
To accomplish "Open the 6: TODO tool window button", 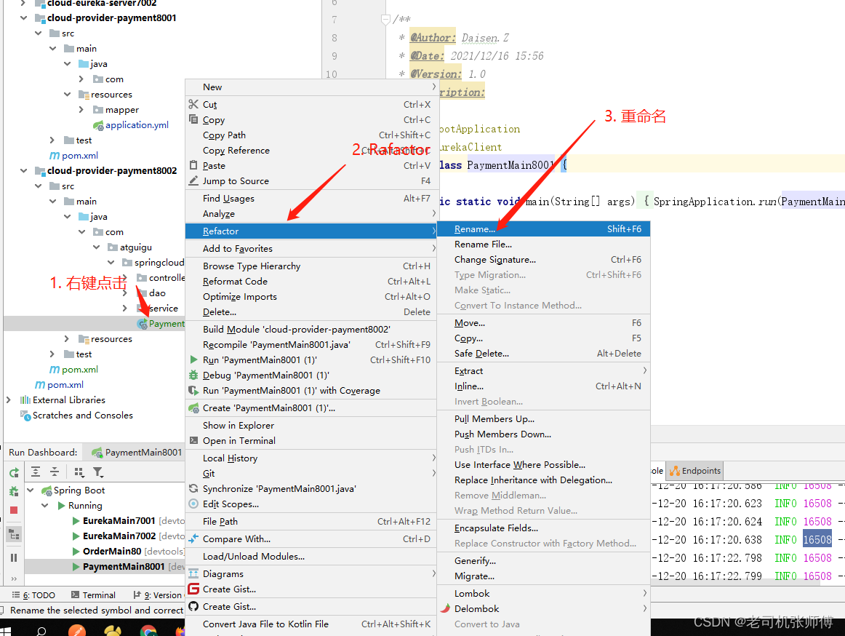I will pos(34,595).
